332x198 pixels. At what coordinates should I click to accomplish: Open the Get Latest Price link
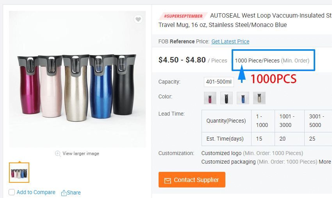point(230,41)
